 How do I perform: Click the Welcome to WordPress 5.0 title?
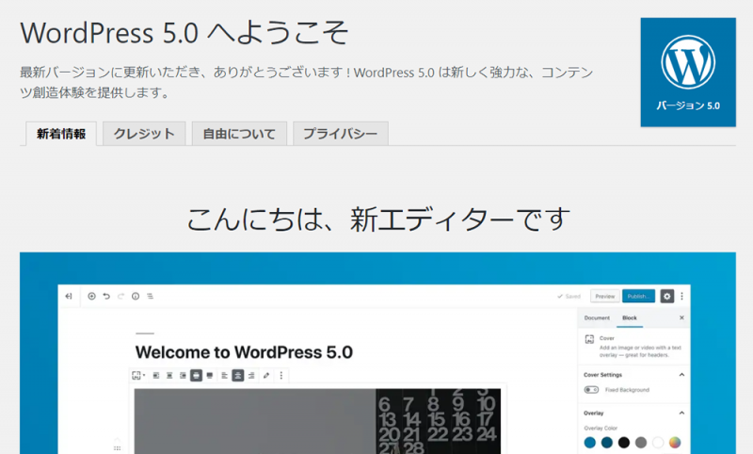244,352
